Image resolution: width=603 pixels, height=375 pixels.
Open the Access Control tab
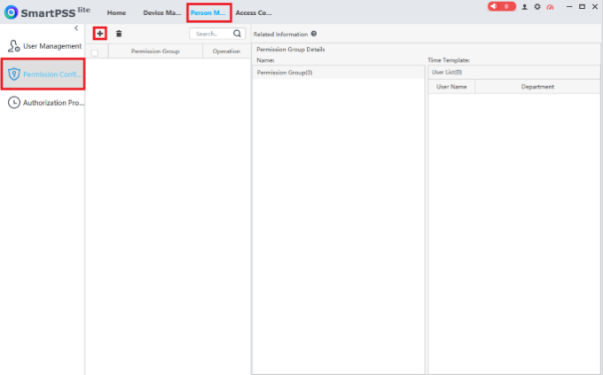coord(254,12)
